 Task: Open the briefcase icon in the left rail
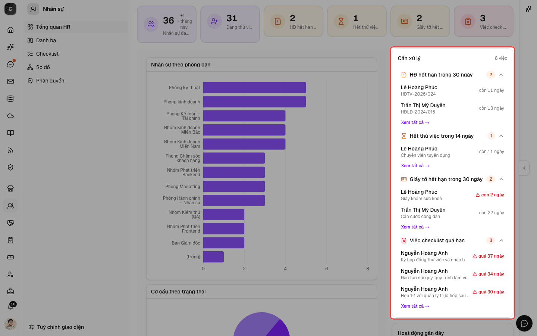coord(10,292)
